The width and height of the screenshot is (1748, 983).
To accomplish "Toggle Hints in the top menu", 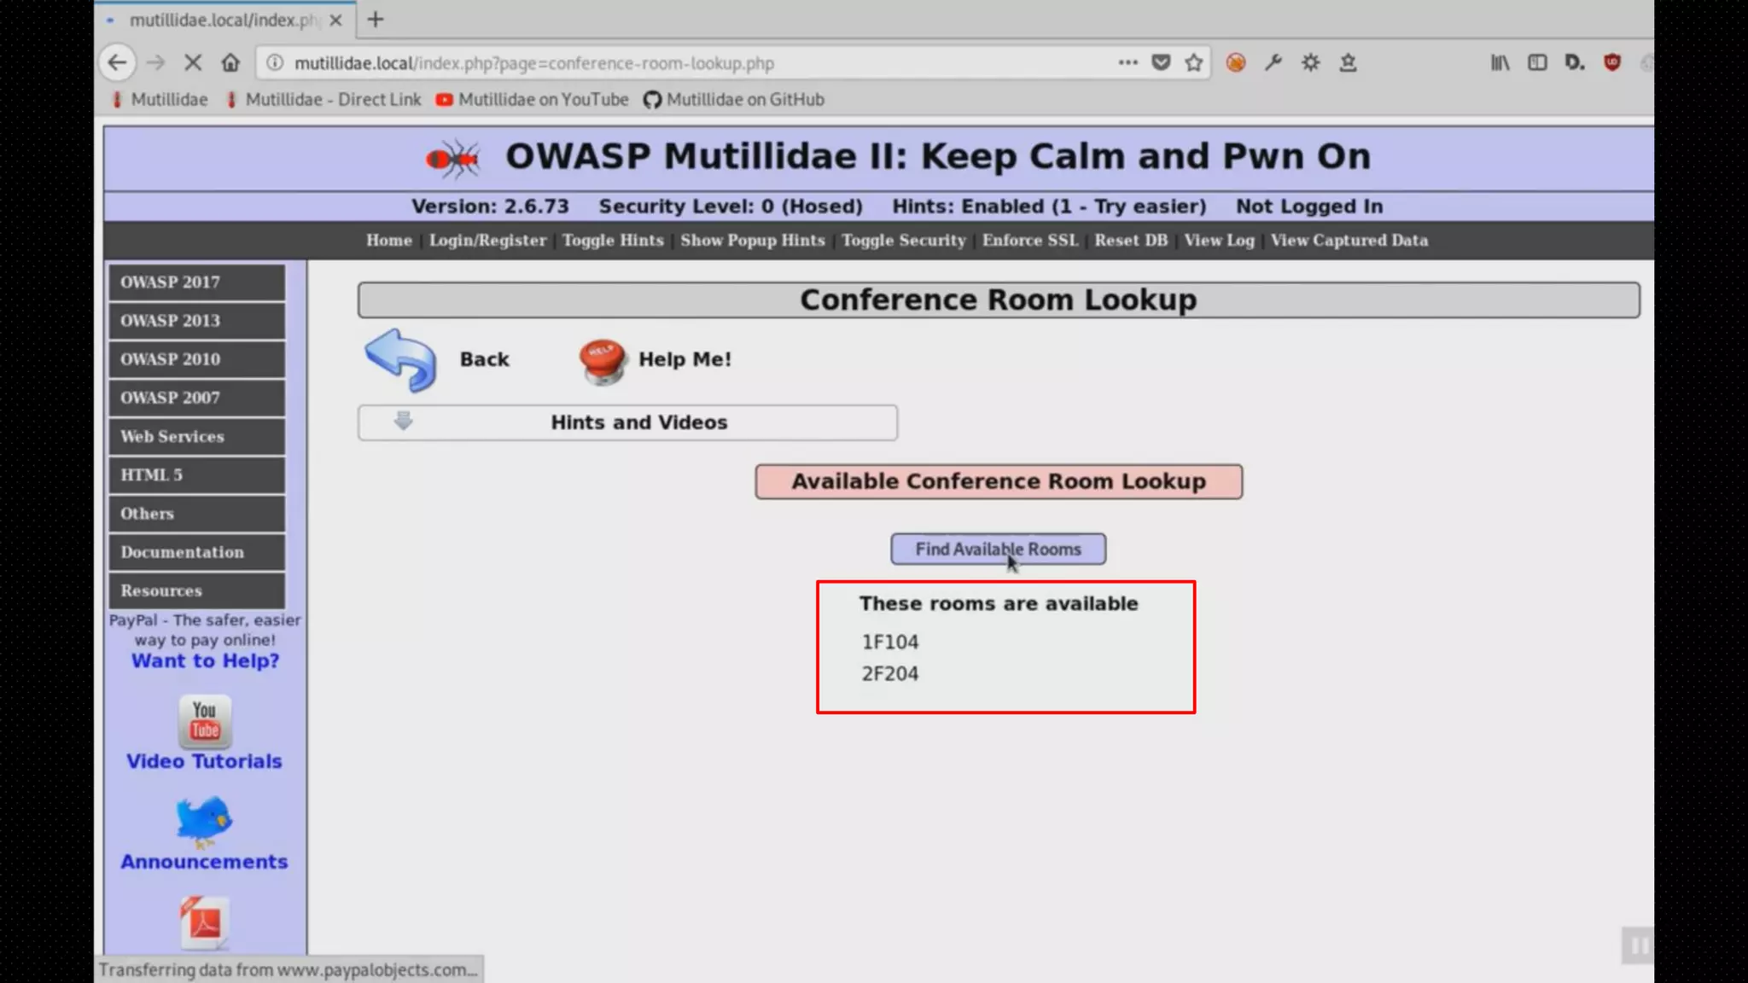I will (612, 241).
